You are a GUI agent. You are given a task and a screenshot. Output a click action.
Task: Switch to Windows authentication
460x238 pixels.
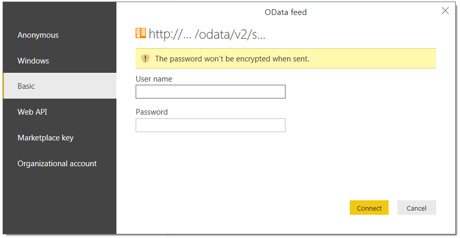(x=34, y=61)
